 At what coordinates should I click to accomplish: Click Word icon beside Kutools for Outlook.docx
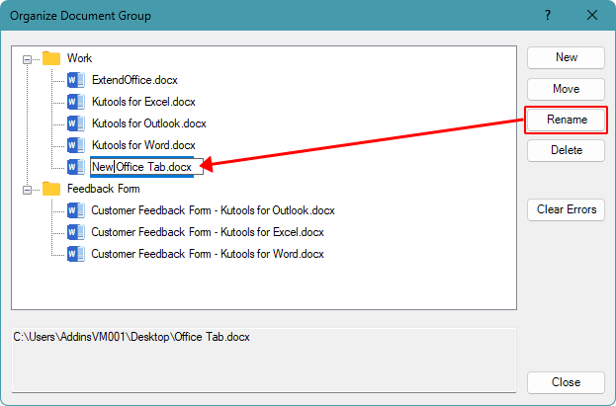(x=76, y=123)
